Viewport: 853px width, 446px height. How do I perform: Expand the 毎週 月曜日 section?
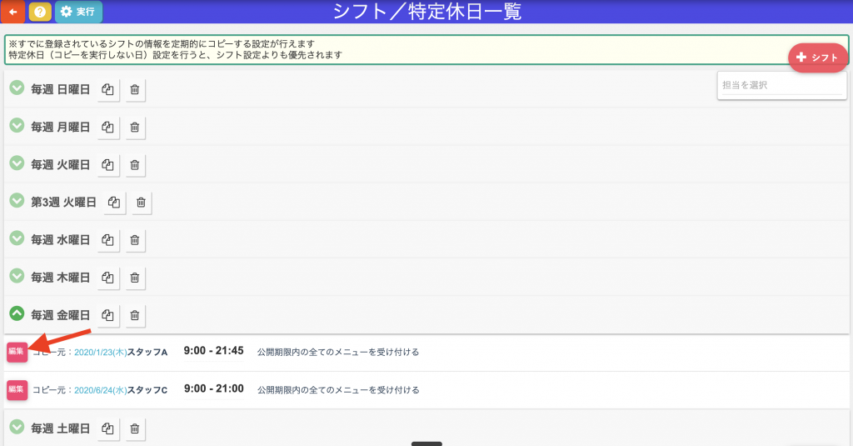click(x=17, y=125)
